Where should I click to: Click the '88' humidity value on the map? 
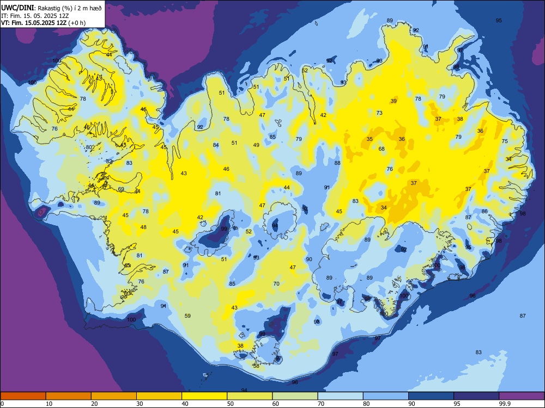point(337,163)
